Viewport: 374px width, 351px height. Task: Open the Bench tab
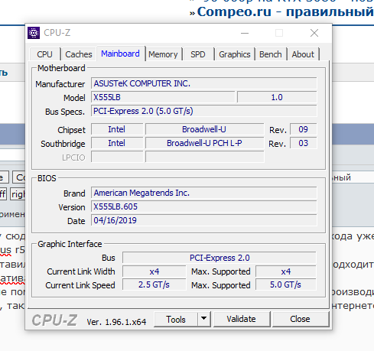[271, 54]
